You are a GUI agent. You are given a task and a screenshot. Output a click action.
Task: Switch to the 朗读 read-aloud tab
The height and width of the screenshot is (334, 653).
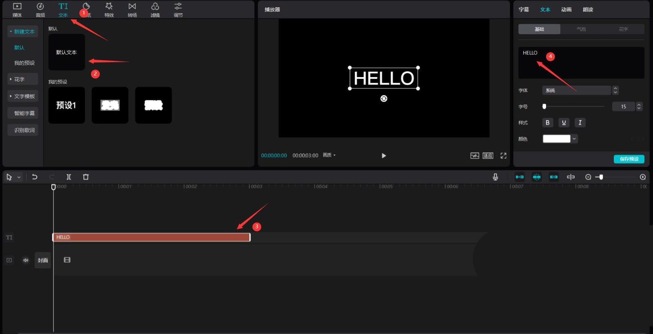tap(588, 10)
